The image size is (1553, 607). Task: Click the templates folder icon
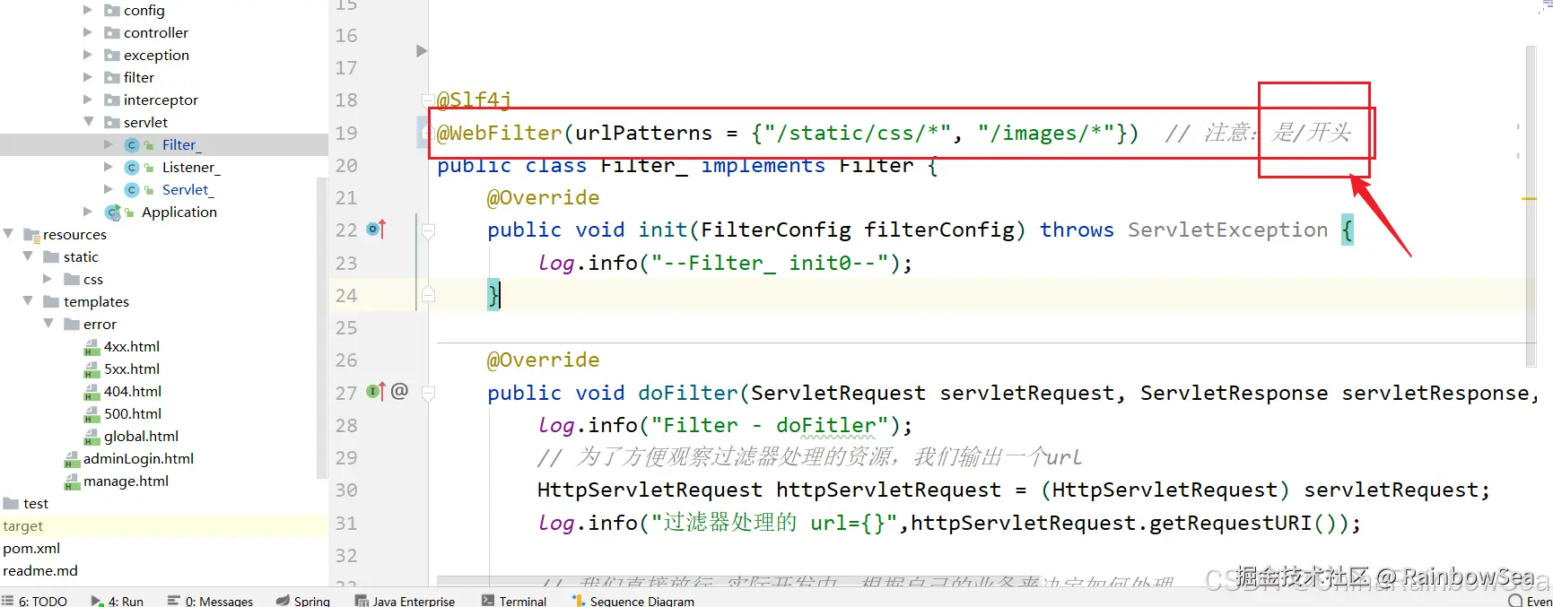point(51,301)
